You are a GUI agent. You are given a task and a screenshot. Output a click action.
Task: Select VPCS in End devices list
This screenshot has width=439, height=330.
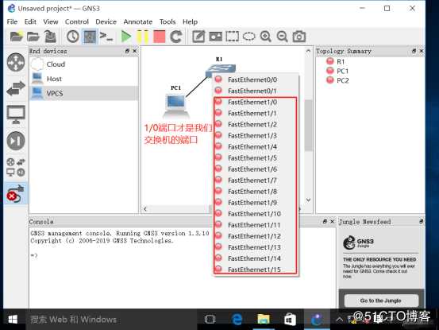click(x=83, y=93)
